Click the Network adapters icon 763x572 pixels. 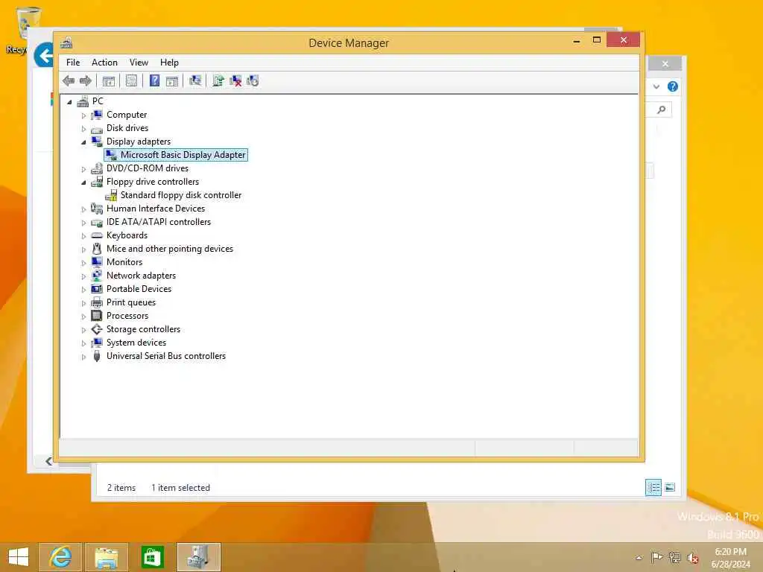pos(97,276)
